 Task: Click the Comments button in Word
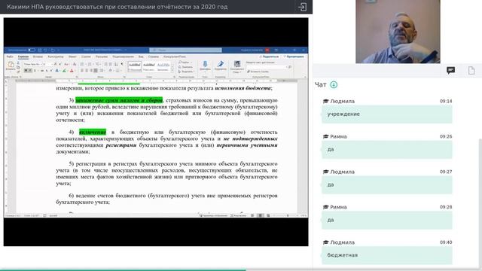pos(294,56)
